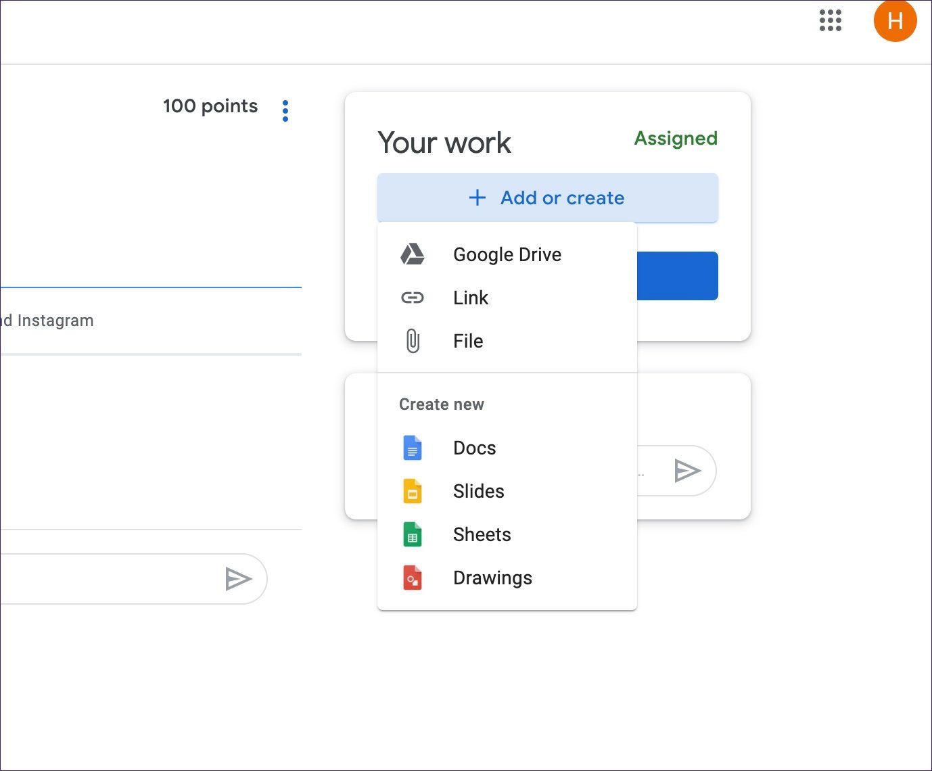Select the Link menu option
This screenshot has height=771, width=932.
coord(507,298)
